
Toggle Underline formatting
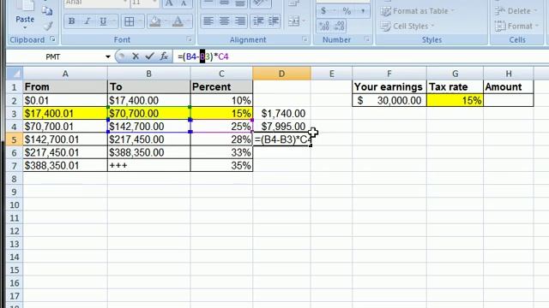[103, 21]
